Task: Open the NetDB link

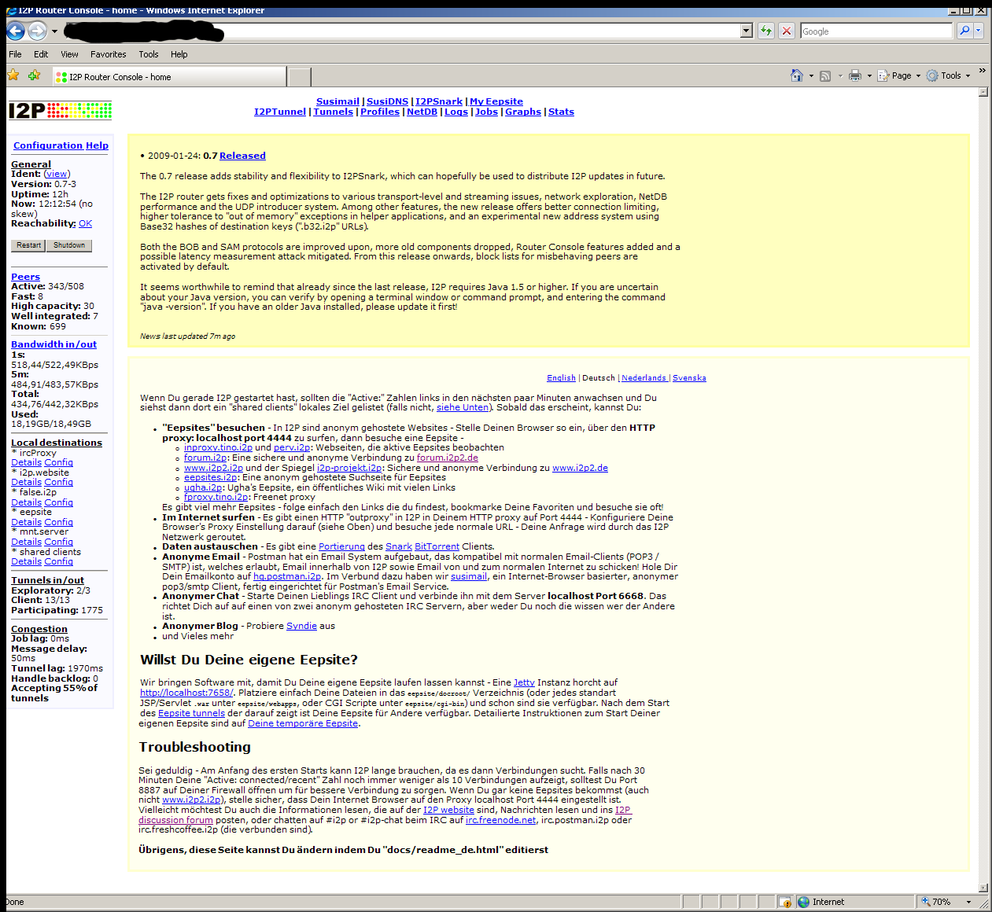Action: (x=422, y=112)
